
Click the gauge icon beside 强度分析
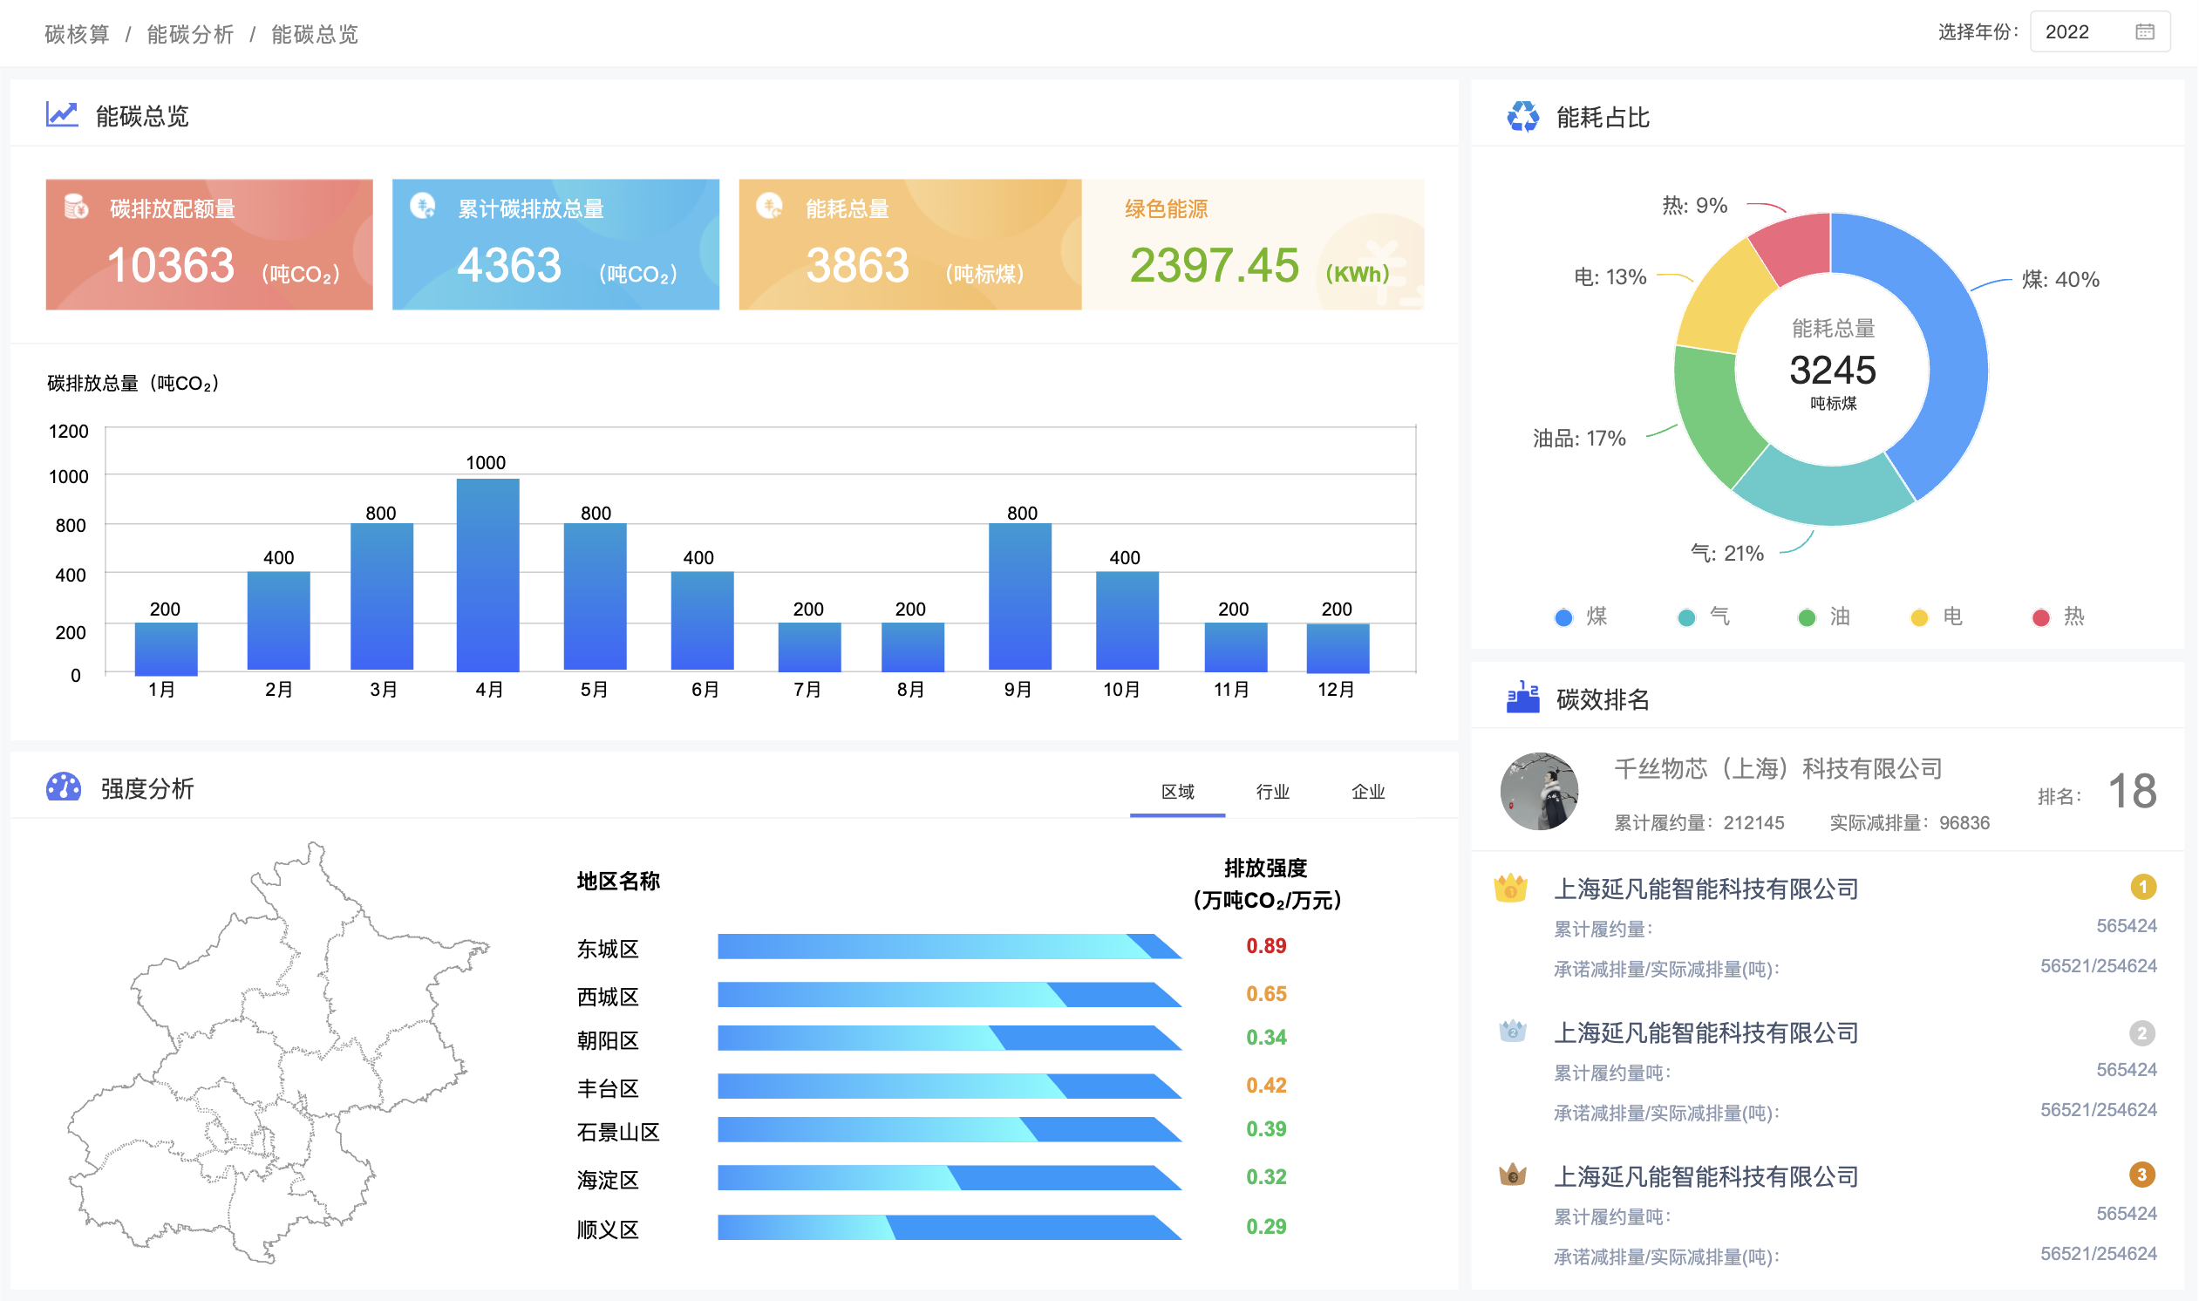(63, 787)
